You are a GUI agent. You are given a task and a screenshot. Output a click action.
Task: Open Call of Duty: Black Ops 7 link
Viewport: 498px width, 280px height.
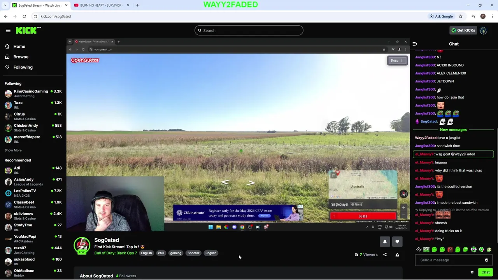pyautogui.click(x=116, y=253)
